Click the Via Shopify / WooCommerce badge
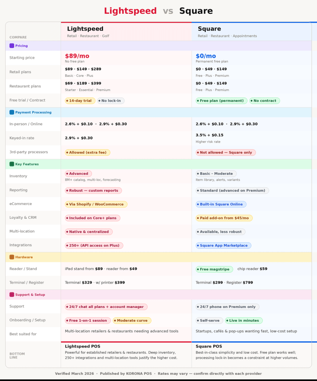 pos(96,204)
